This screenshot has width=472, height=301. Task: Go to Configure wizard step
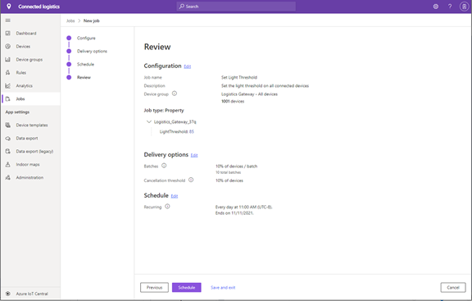click(x=86, y=38)
